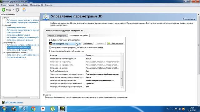Show hidden tray icons arrow

(x=172, y=109)
